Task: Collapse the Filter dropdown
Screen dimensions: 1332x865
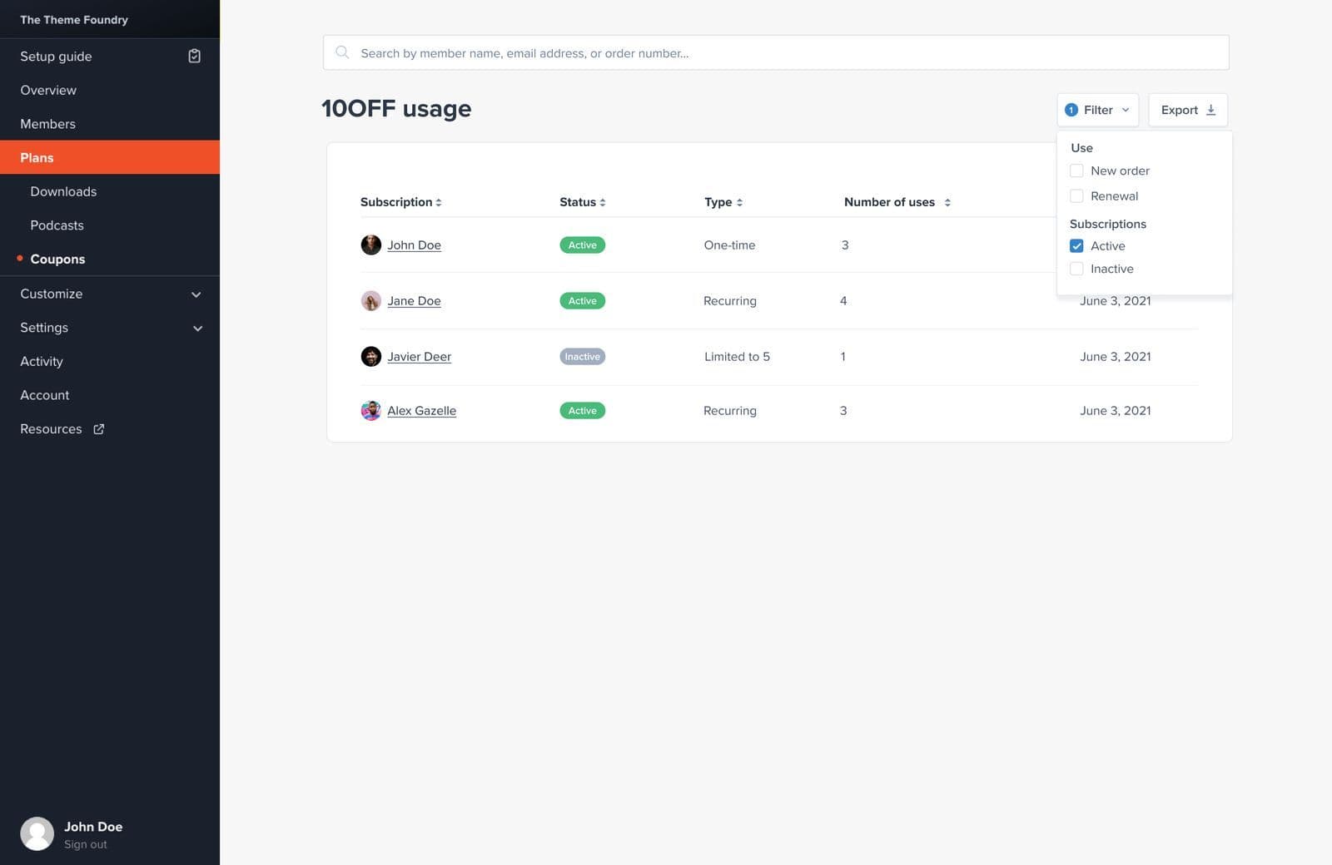Action: (x=1097, y=110)
